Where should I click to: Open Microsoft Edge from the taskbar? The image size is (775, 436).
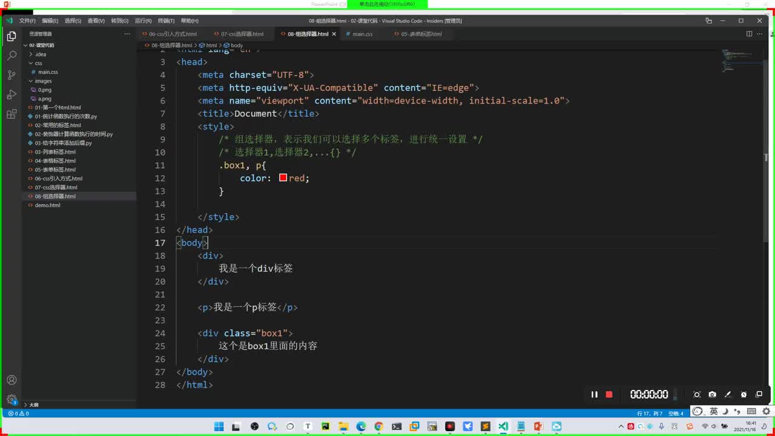coord(361,426)
